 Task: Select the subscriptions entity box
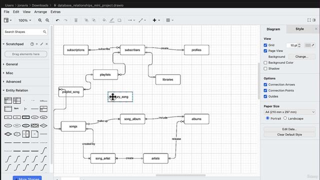pyautogui.click(x=75, y=50)
